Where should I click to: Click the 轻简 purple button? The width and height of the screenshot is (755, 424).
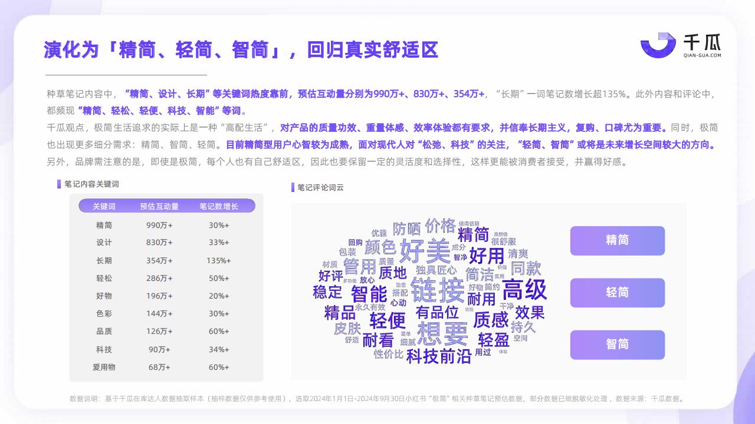[617, 293]
